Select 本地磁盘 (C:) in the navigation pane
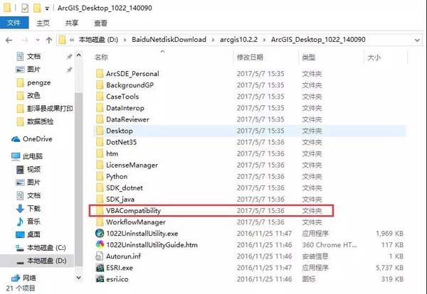The image size is (427, 294). (x=41, y=248)
